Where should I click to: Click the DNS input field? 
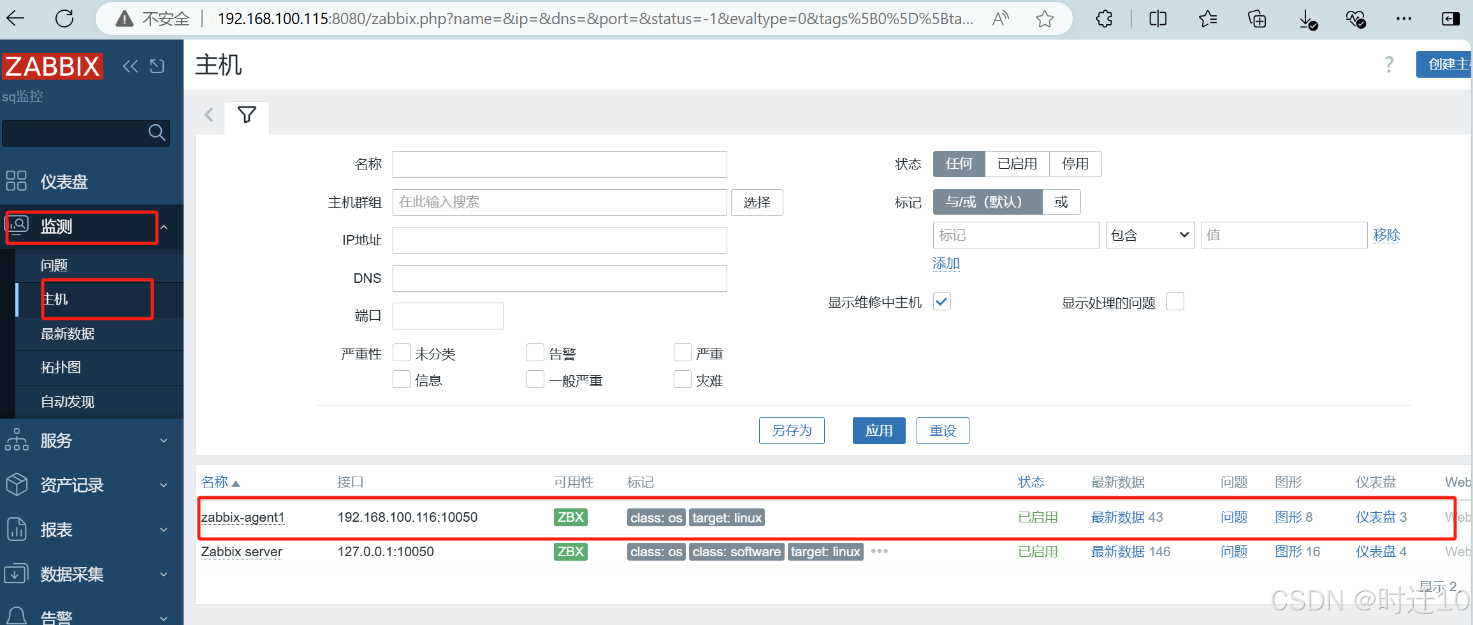tap(560, 278)
